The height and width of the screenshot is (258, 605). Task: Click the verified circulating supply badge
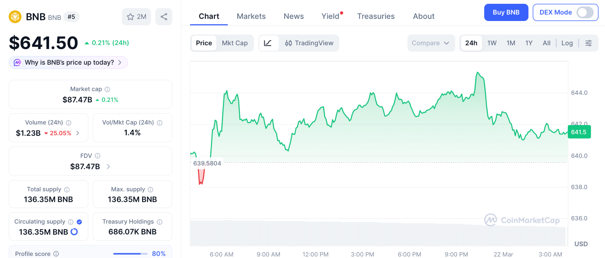(79, 222)
